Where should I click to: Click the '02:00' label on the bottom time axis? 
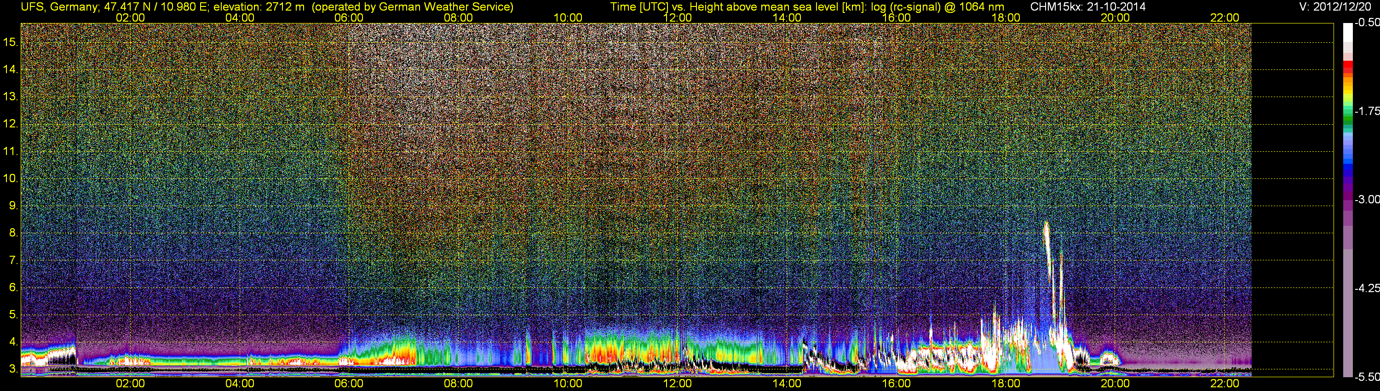pos(130,384)
